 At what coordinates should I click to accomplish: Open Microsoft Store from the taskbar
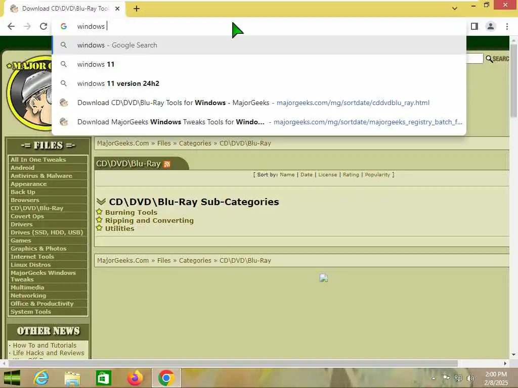tap(103, 378)
